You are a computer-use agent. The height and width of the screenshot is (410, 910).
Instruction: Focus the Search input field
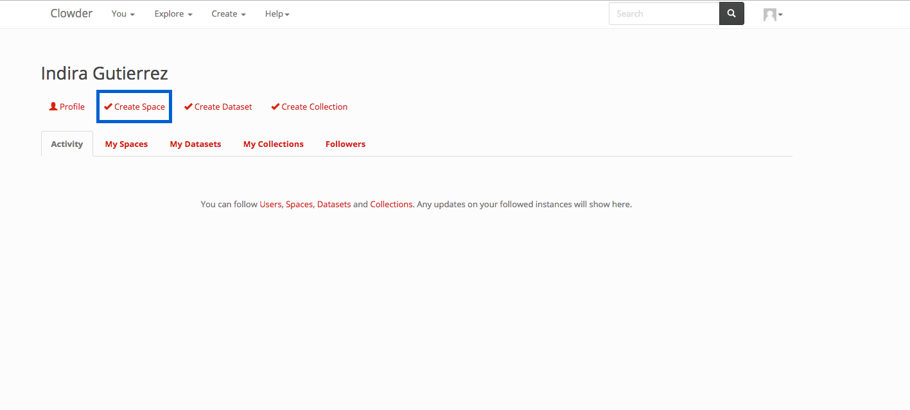[663, 13]
